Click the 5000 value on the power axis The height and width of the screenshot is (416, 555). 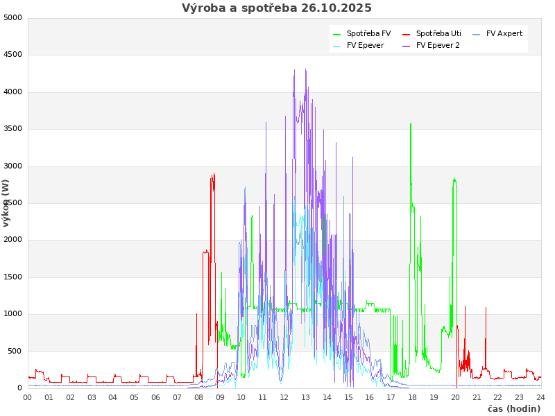12,18
